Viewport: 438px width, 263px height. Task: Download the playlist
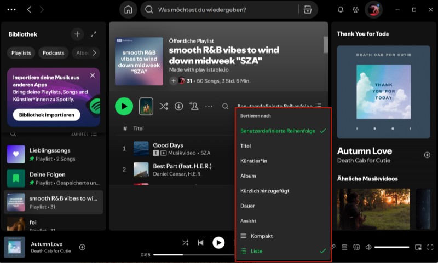click(179, 106)
